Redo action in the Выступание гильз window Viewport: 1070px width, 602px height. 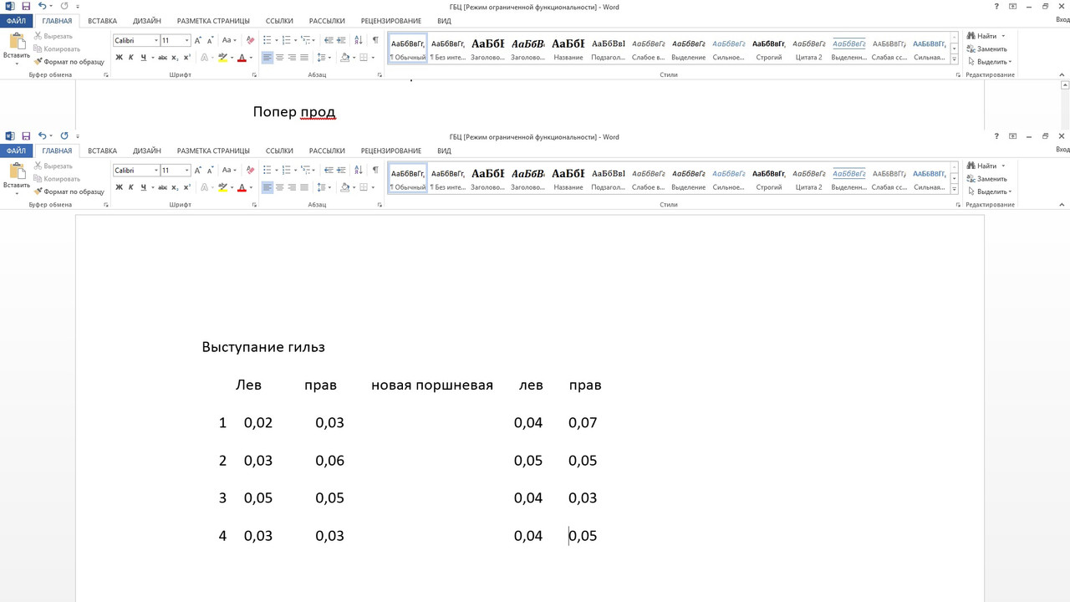[64, 135]
